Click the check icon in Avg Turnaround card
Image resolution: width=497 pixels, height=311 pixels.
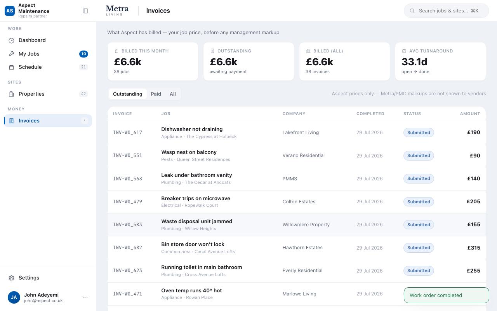click(x=404, y=51)
